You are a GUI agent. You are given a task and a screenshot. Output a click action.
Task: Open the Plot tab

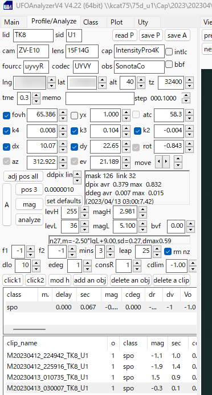(116, 22)
